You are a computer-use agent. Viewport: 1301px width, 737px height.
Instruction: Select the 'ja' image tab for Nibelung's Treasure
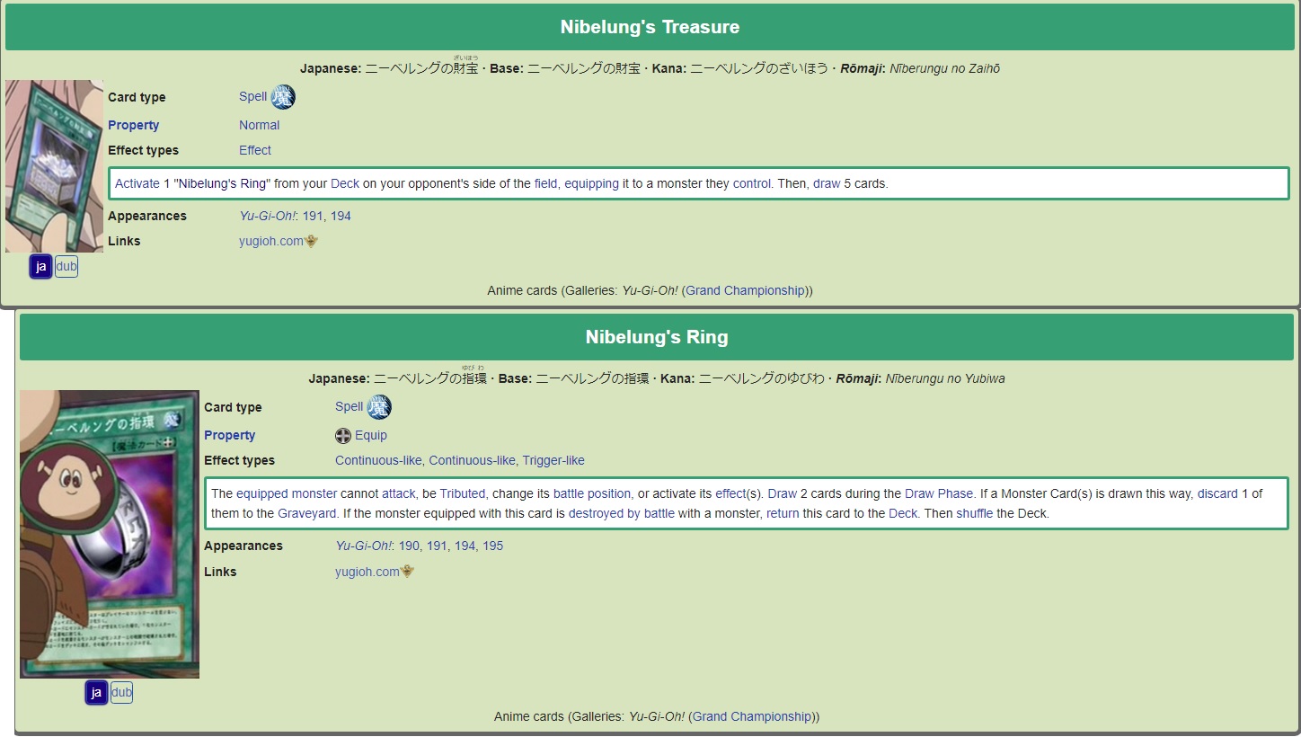40,267
